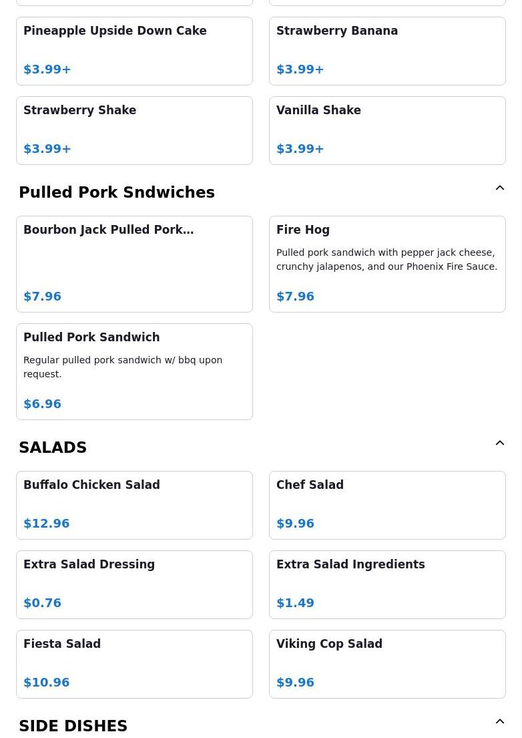Click the $12.96 Buffalo Chicken Salad price

click(x=47, y=524)
